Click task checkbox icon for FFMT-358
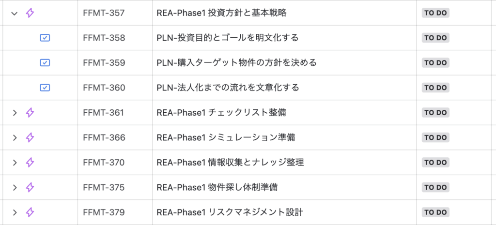Image resolution: width=496 pixels, height=225 pixels. point(45,38)
